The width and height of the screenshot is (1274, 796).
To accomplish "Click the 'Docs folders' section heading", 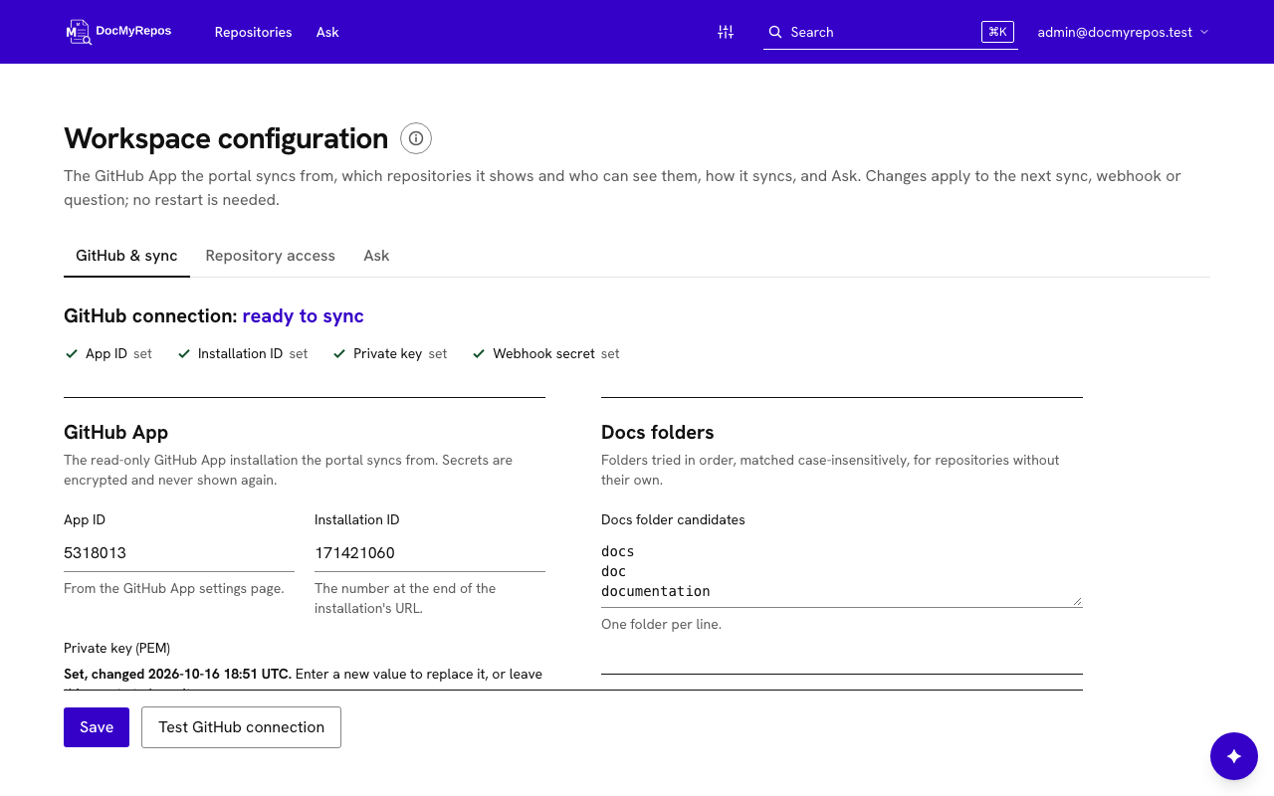I will point(658,433).
